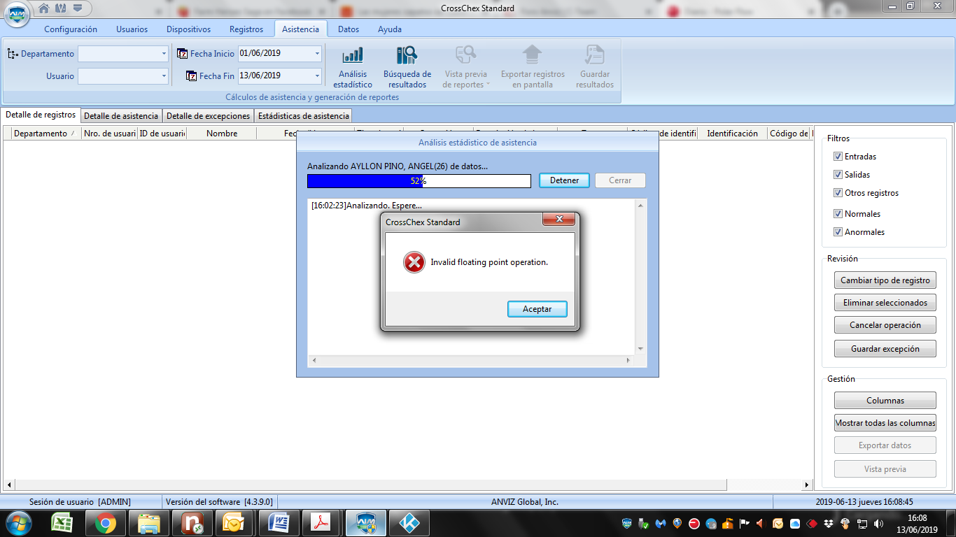
Task: Open Google Chrome from the taskbar
Action: click(x=106, y=523)
